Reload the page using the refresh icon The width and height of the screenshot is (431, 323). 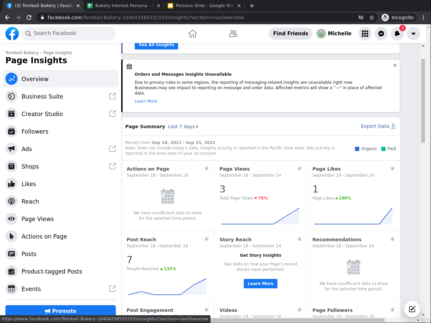click(x=29, y=17)
